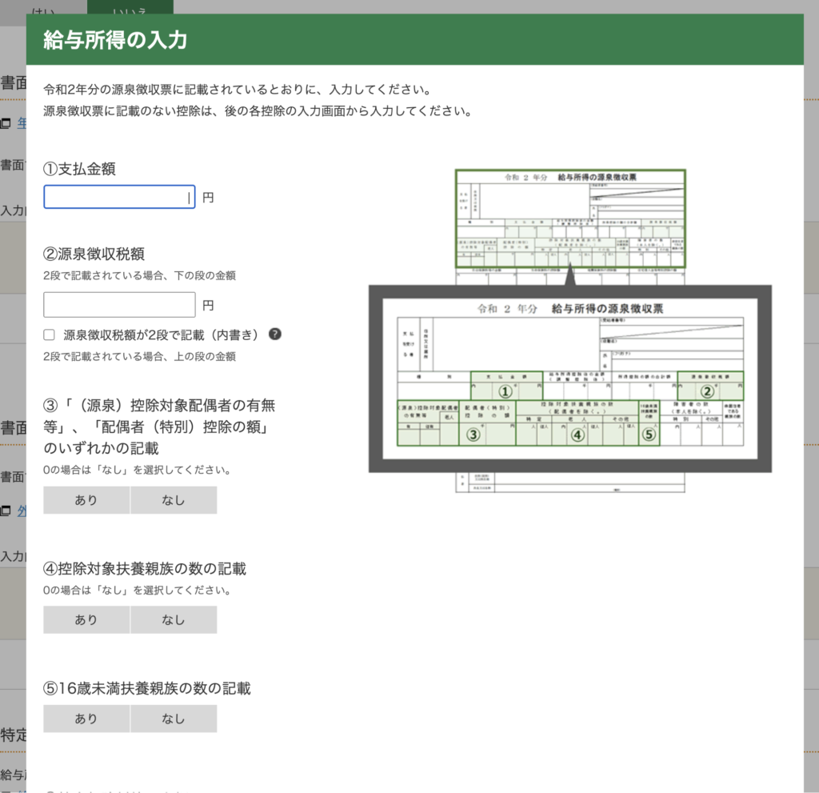Click the small 源泉徴収票 thumbnail image

point(570,218)
